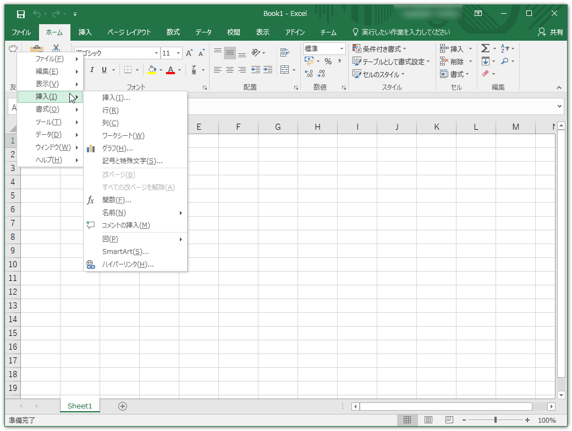Click the 共有 button
This screenshot has width=572, height=431.
click(x=552, y=32)
